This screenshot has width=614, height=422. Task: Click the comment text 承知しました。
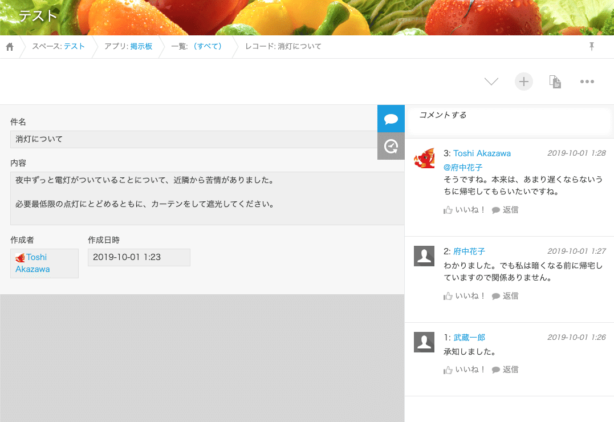tap(470, 352)
